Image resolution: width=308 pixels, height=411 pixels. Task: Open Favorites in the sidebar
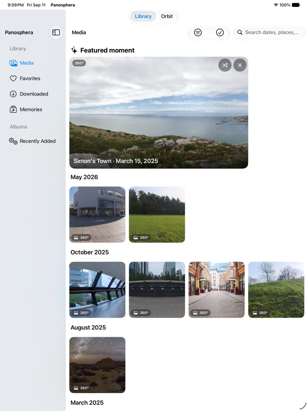coord(33,79)
